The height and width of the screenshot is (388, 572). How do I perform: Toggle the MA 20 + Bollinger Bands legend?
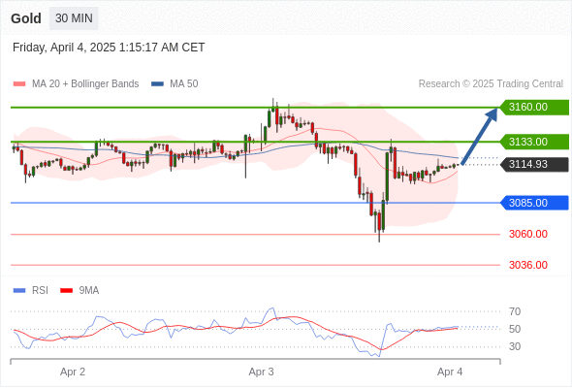pyautogui.click(x=76, y=83)
